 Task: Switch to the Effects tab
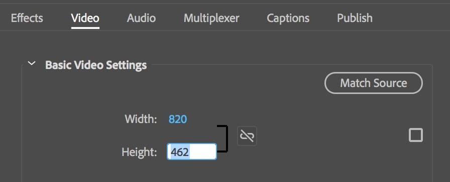27,18
